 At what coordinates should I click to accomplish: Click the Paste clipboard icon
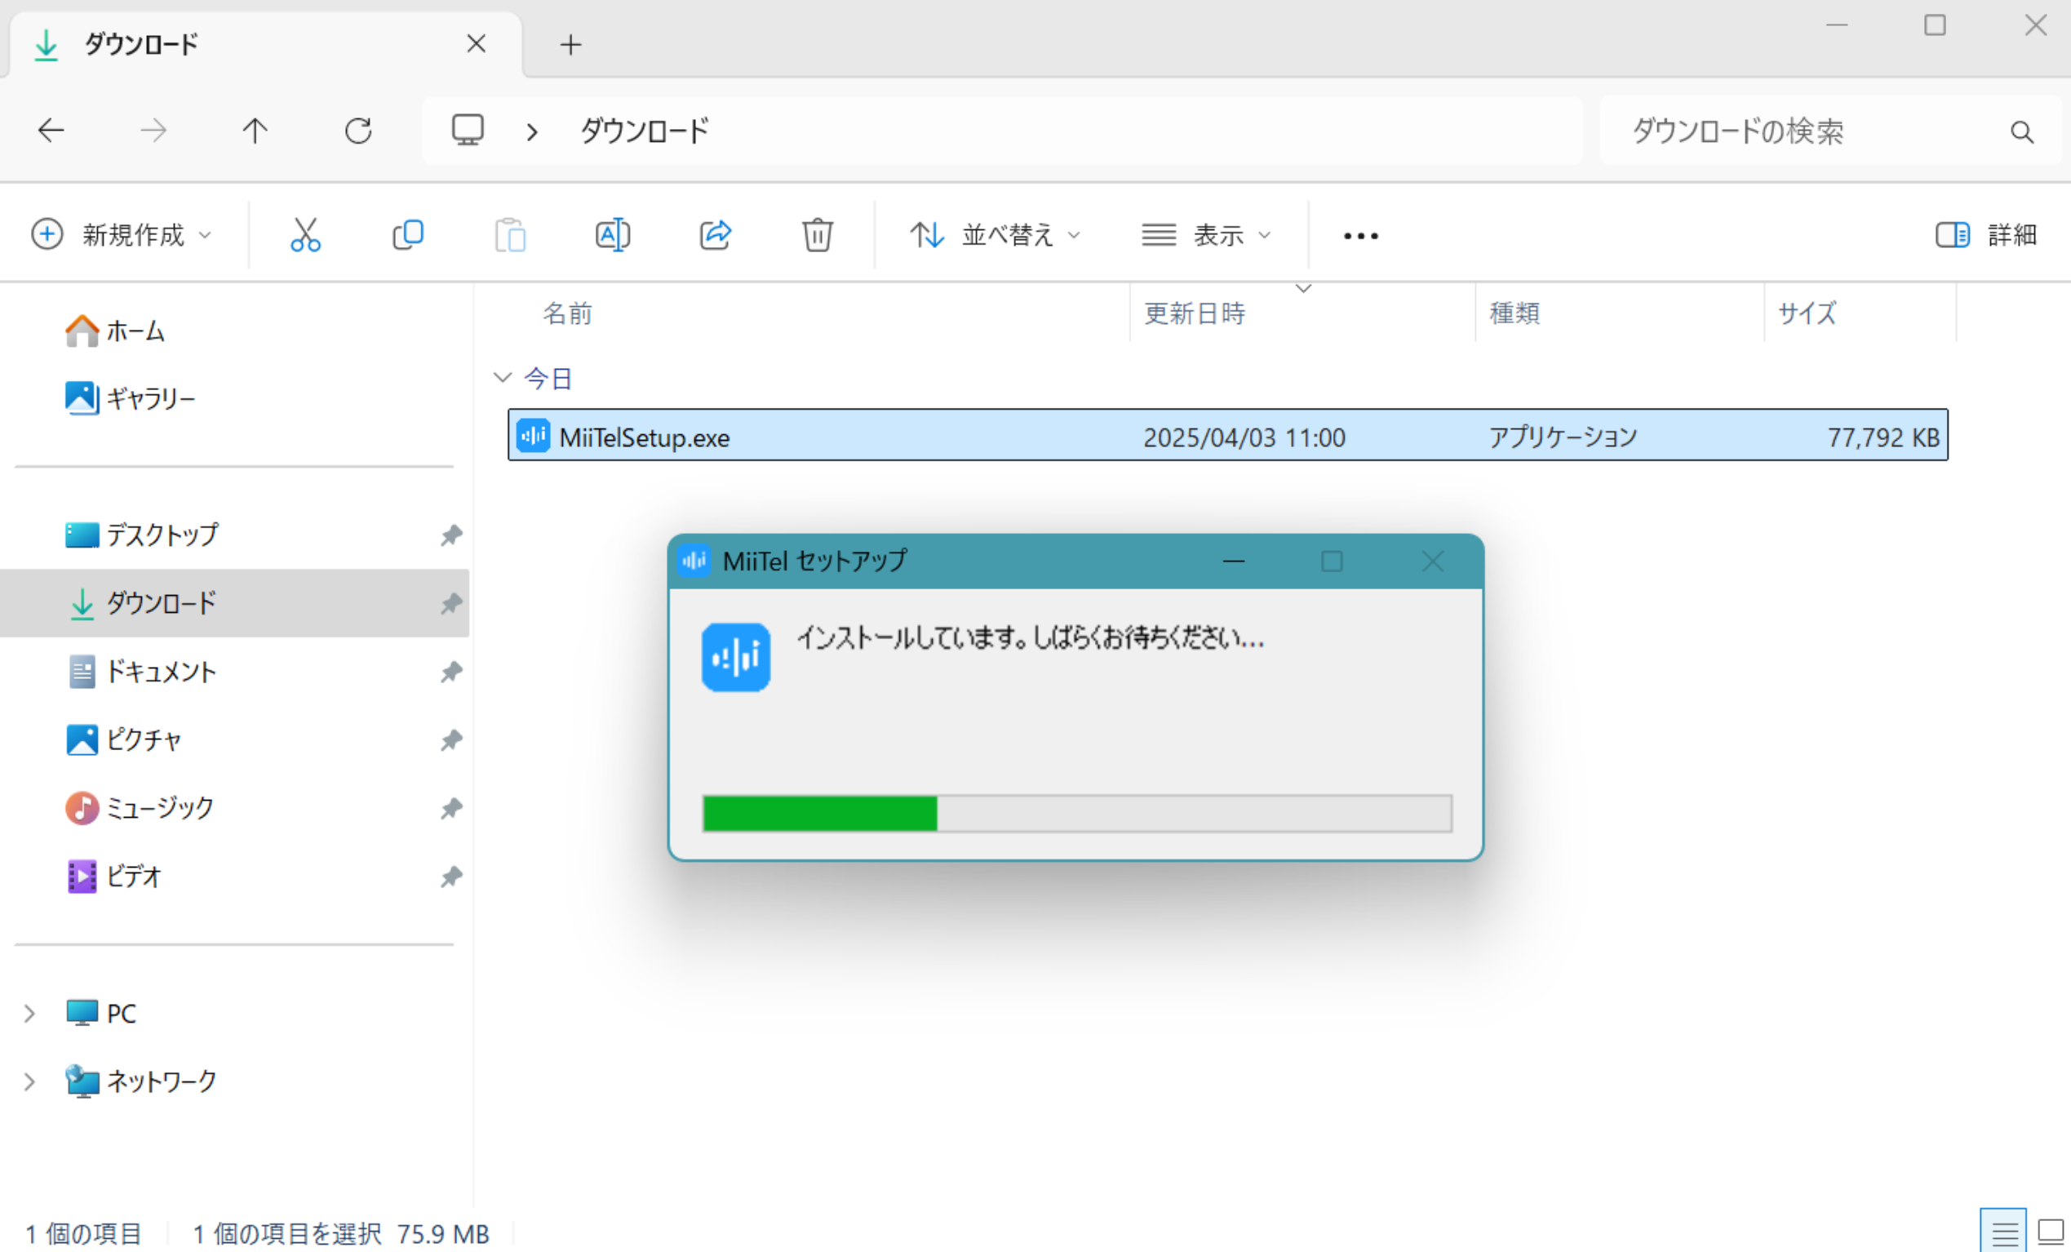tap(510, 234)
